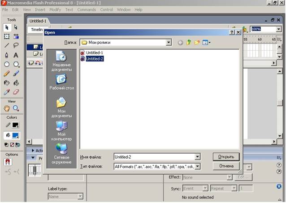This screenshot has width=286, height=203.
Task: Select the Text tool
Action: tap(16, 55)
